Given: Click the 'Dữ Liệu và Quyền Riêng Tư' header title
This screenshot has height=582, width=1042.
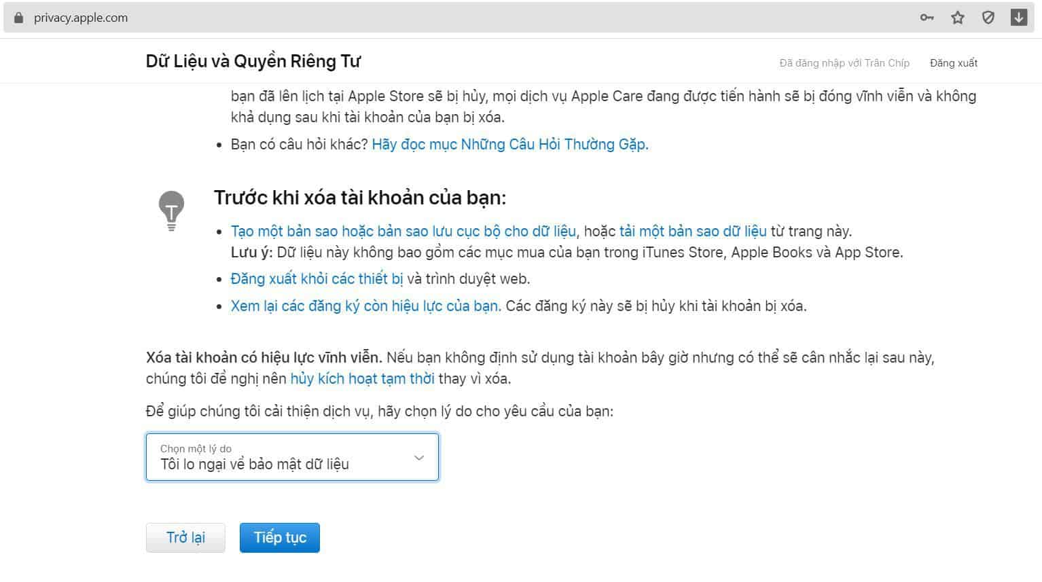Looking at the screenshot, I should [x=253, y=60].
